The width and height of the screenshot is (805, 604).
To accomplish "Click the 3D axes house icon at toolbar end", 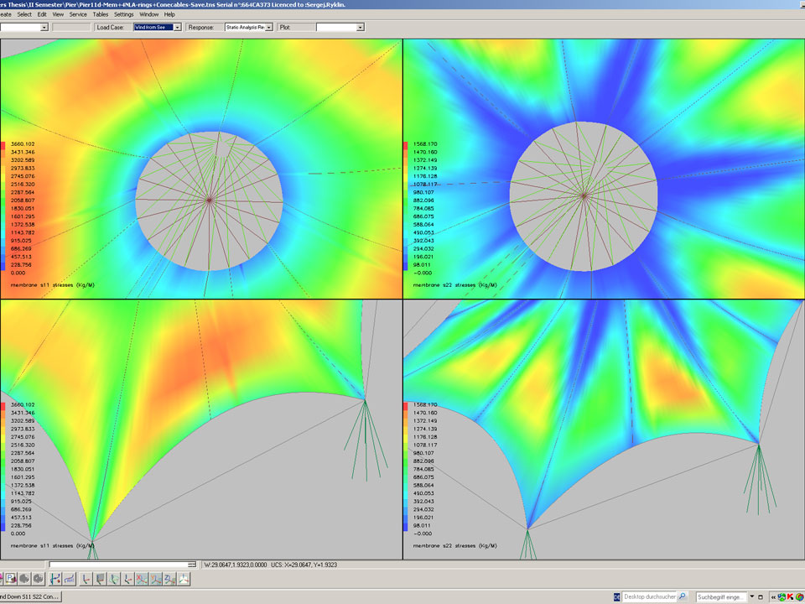I will click(184, 579).
